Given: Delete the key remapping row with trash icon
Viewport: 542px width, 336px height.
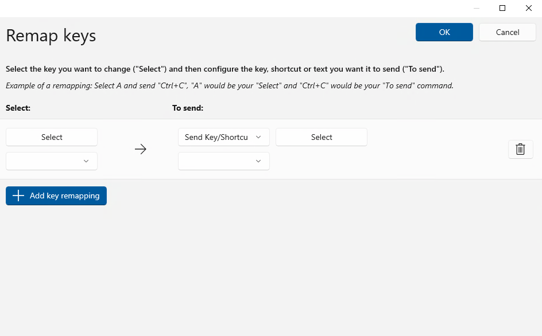Looking at the screenshot, I should pyautogui.click(x=520, y=149).
